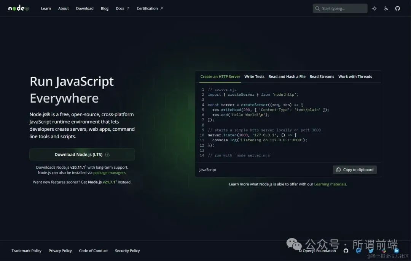Click the search magnifier icon
This screenshot has width=411, height=261.
click(x=317, y=8)
